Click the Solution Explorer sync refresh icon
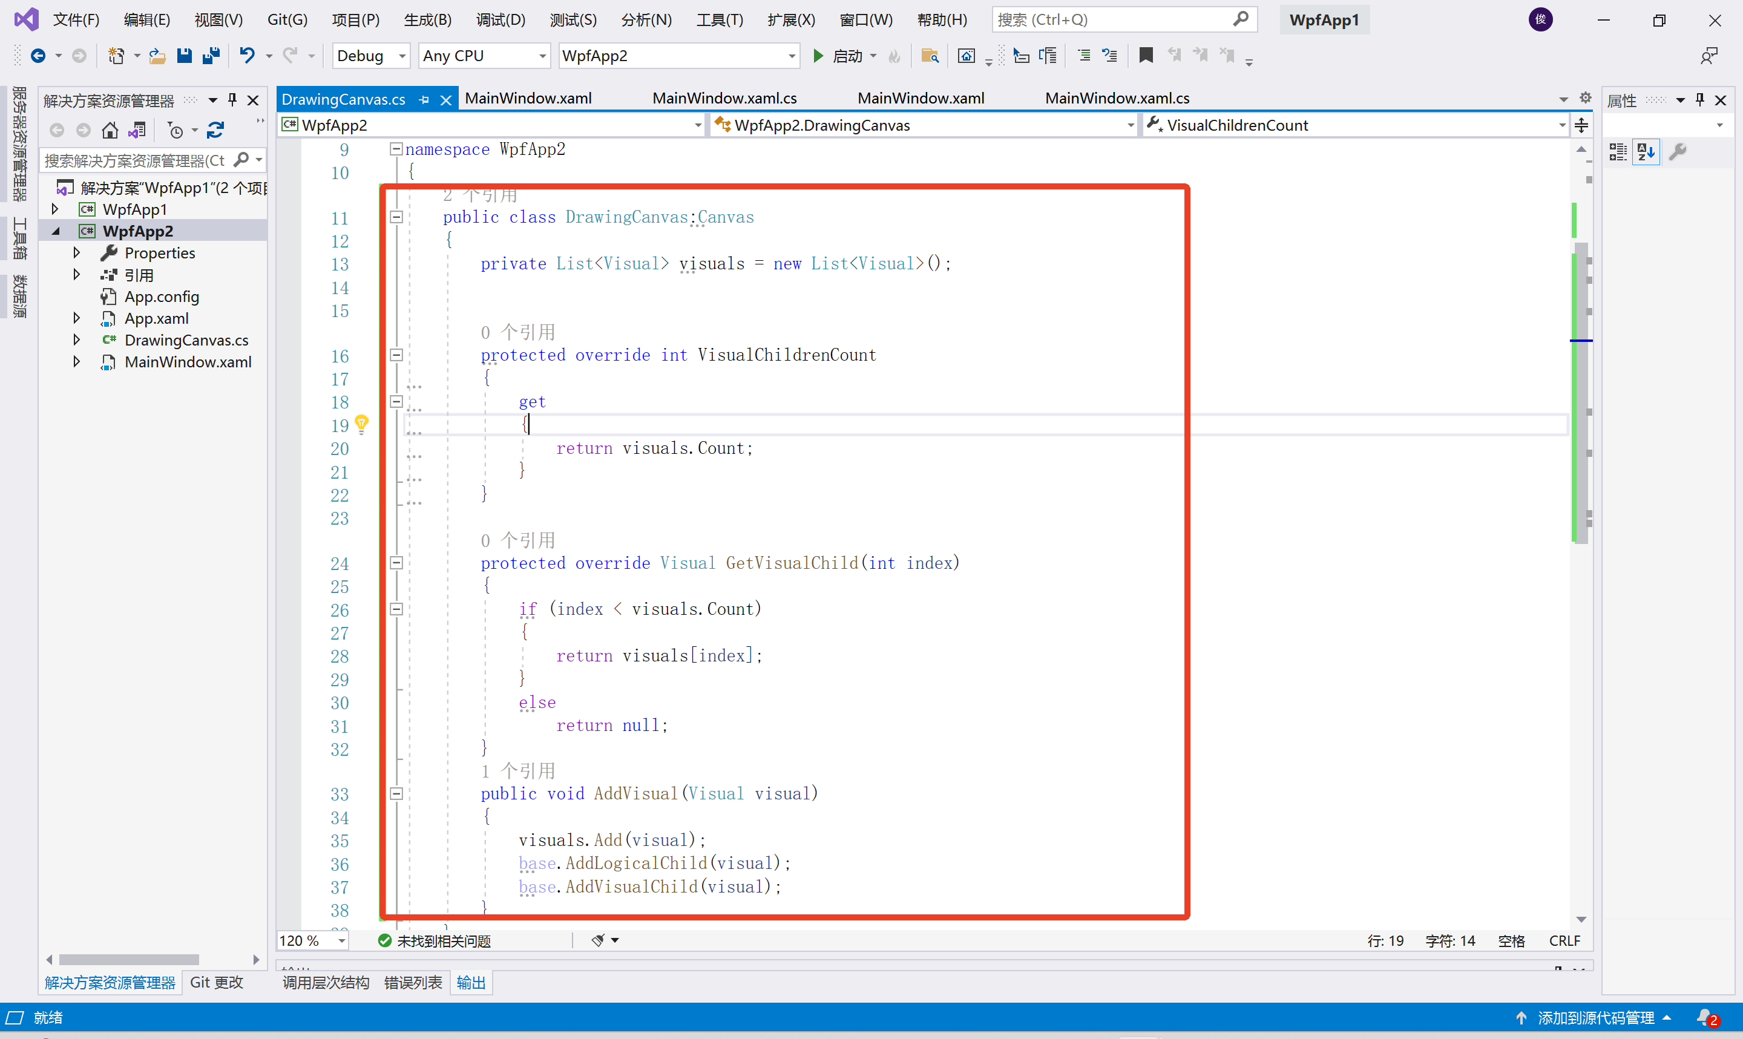The width and height of the screenshot is (1743, 1039). [215, 130]
